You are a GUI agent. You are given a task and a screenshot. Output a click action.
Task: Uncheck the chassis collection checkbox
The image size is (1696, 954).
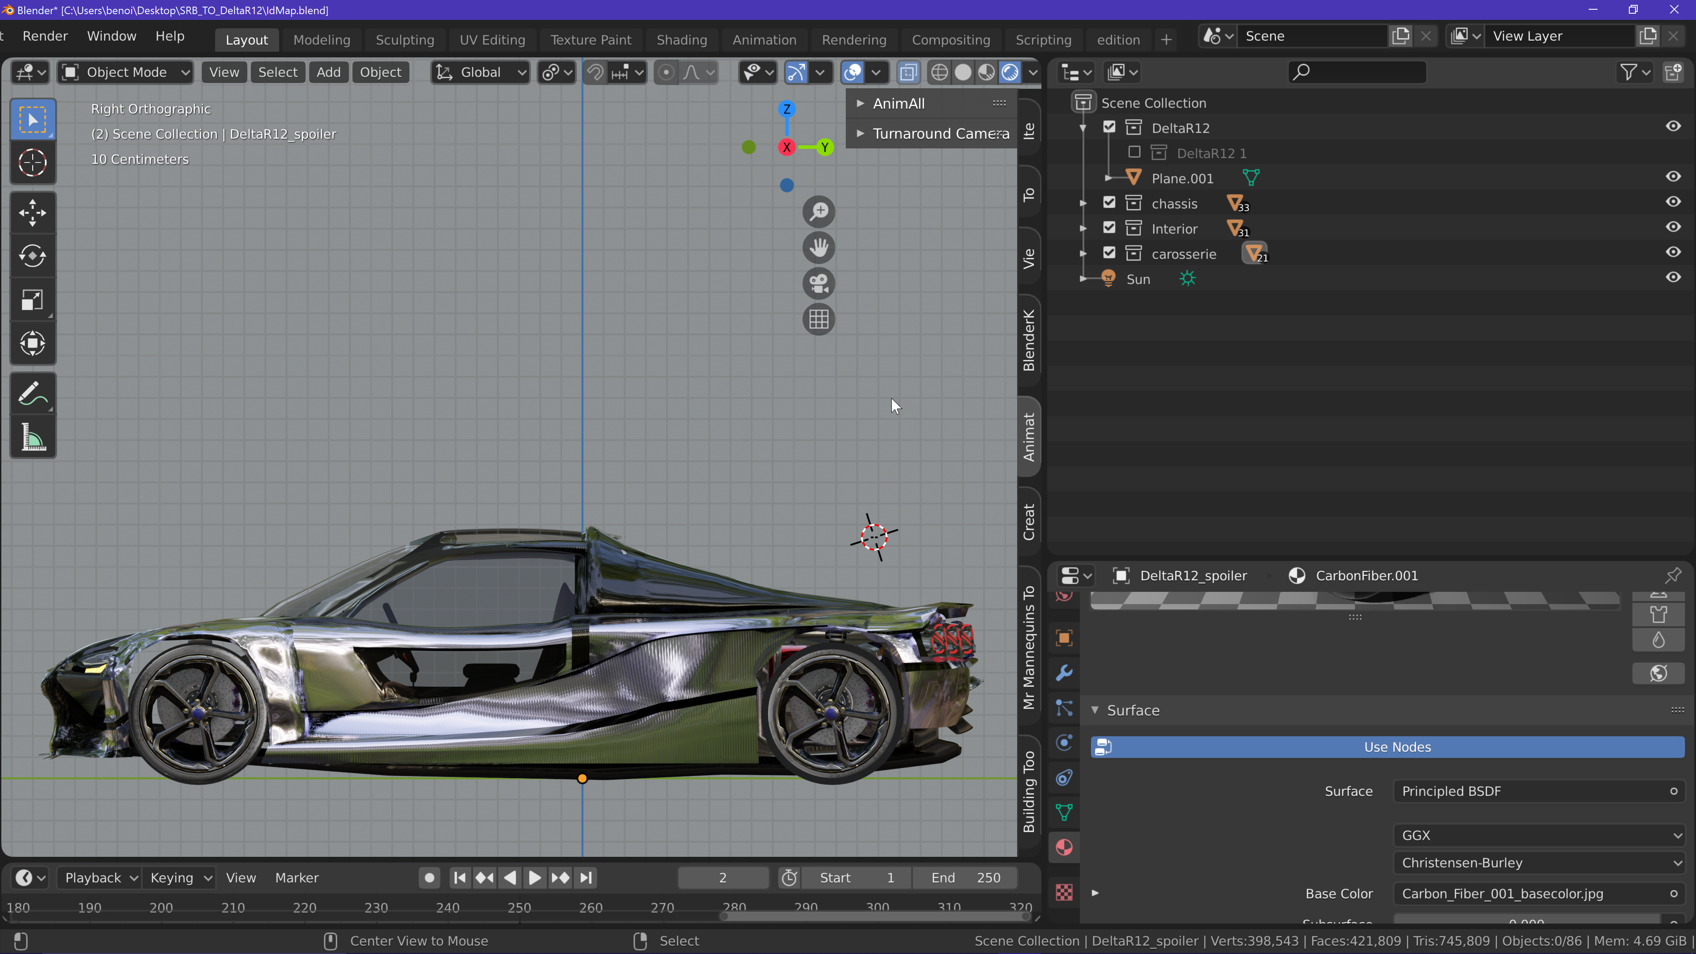coord(1109,203)
